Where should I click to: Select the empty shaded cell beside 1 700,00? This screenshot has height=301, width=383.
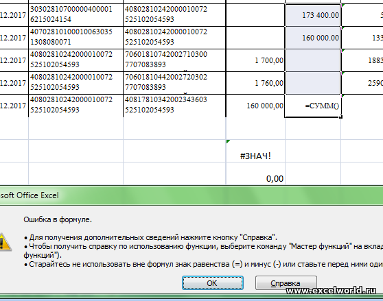pyautogui.click(x=313, y=60)
